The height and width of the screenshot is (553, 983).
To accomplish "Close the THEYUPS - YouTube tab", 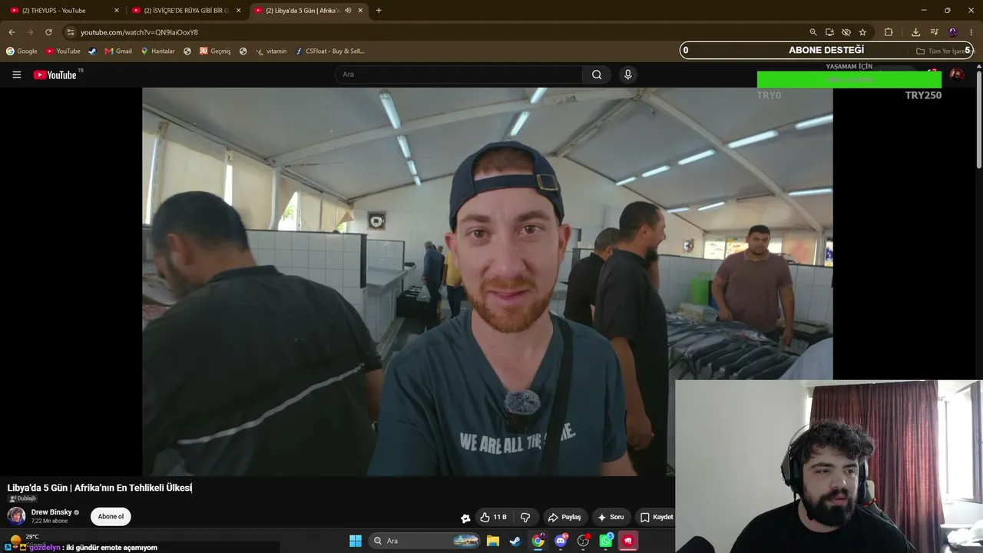I will [117, 11].
